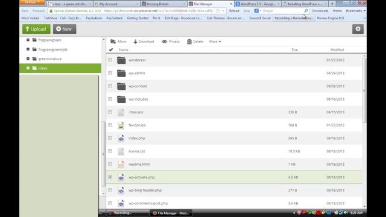Open the Bookmarks toolbar dropdown
This screenshot has width=386, height=217.
click(x=355, y=11)
